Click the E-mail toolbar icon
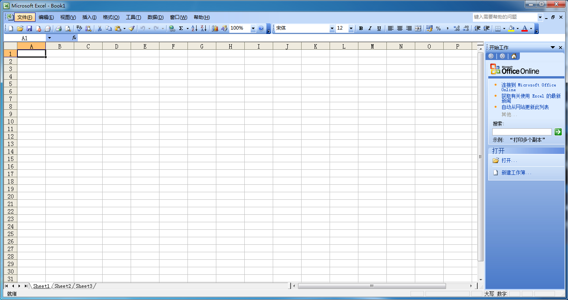Viewport: 568px width, 300px height. pyautogui.click(x=47, y=28)
